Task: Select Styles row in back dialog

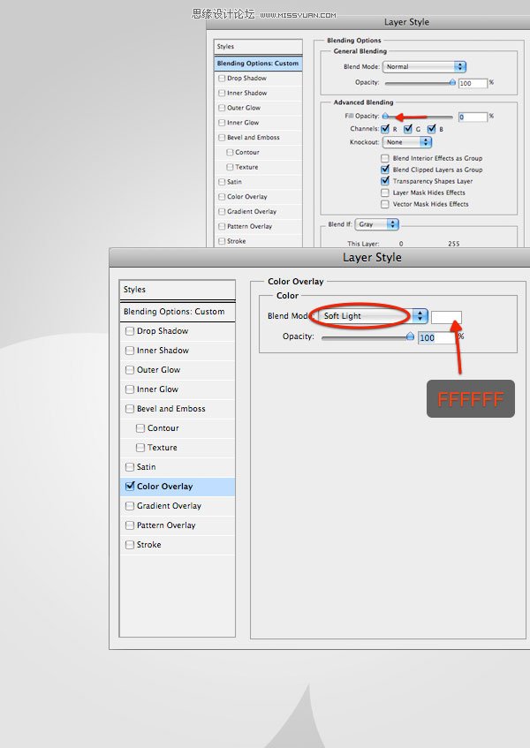Action: pos(258,47)
